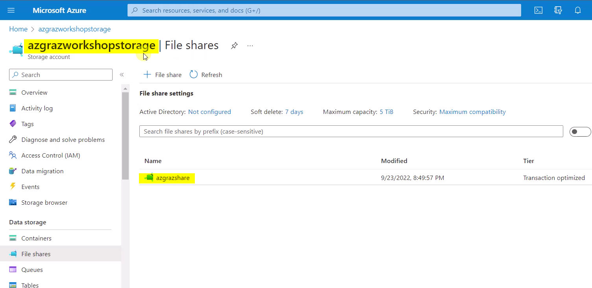The width and height of the screenshot is (592, 288).
Task: Click the Microsoft Azure brand title
Action: [x=59, y=10]
